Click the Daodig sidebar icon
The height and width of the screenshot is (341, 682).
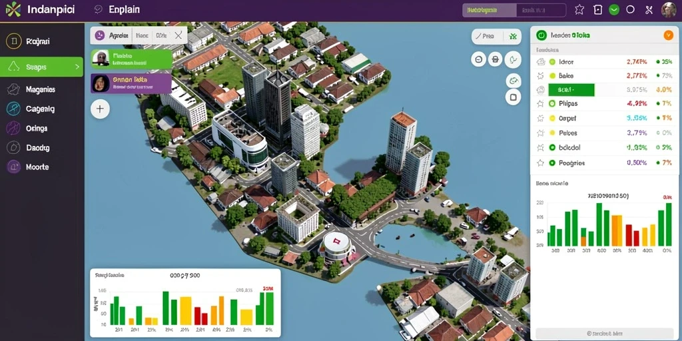(x=13, y=147)
